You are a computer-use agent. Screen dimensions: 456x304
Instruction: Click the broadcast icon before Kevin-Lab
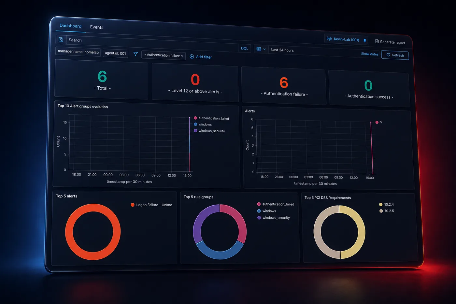329,39
